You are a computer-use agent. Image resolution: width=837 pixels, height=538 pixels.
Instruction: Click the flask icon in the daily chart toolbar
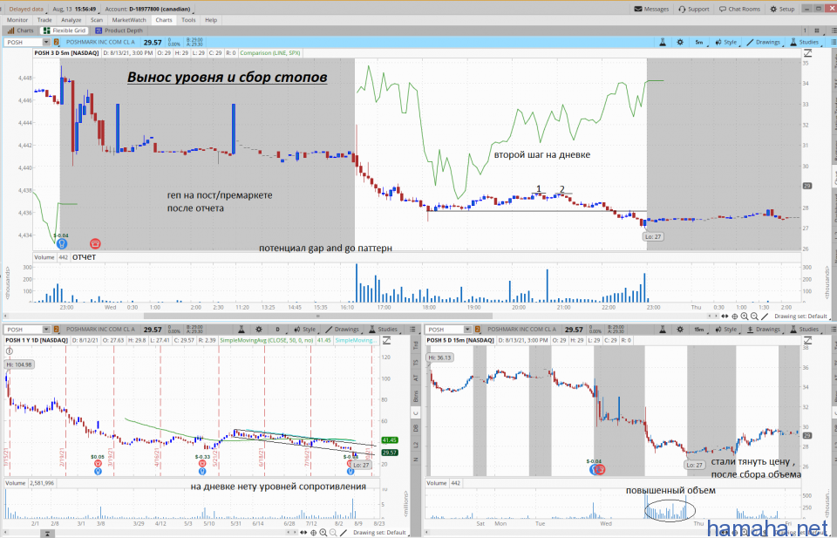[x=242, y=330]
